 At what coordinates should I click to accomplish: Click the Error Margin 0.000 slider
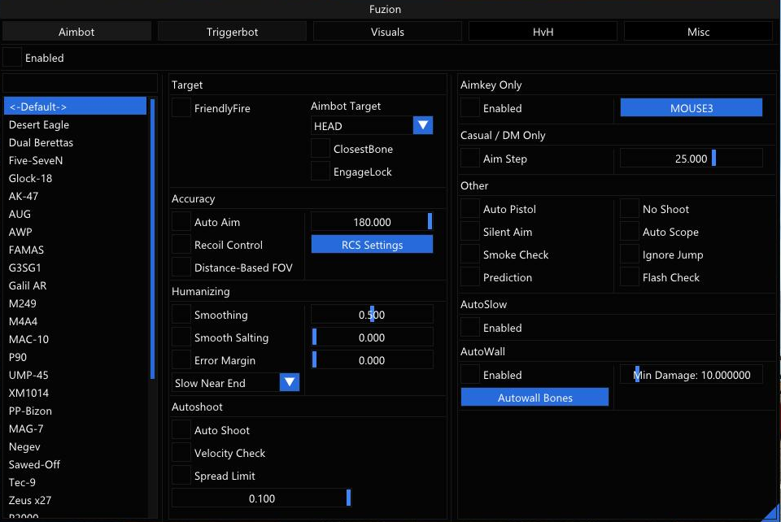(x=372, y=360)
